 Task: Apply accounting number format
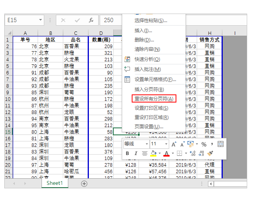191,144
